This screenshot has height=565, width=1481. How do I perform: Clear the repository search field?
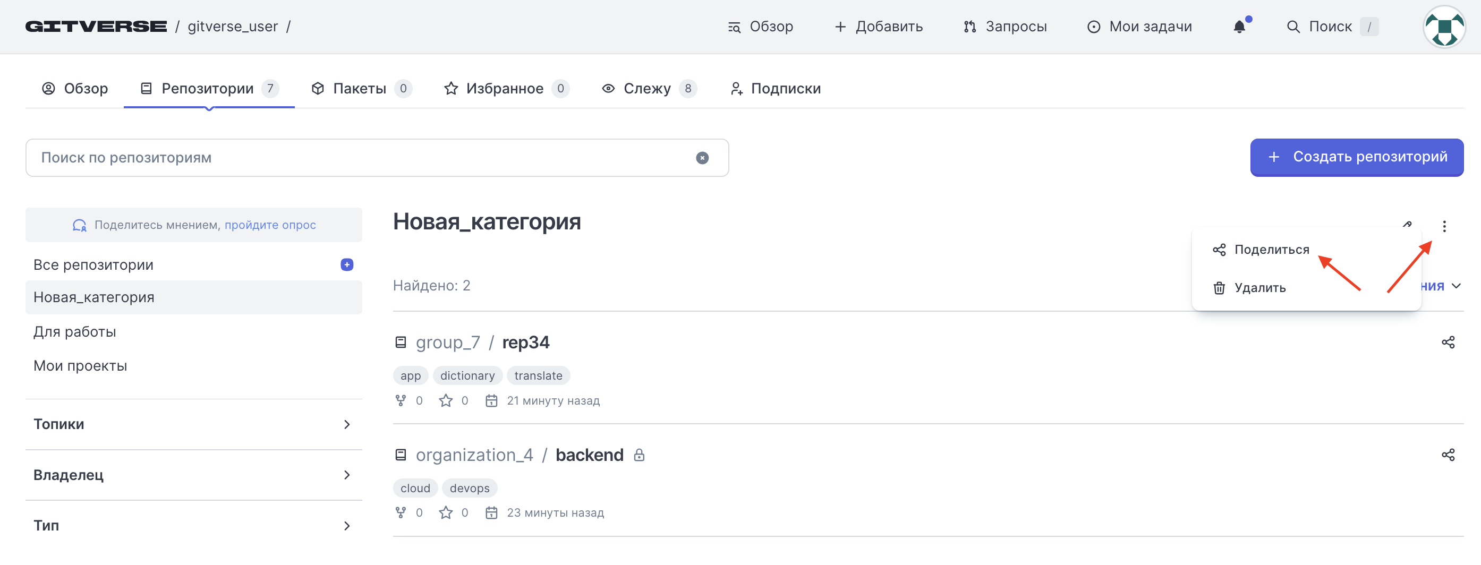(x=702, y=158)
